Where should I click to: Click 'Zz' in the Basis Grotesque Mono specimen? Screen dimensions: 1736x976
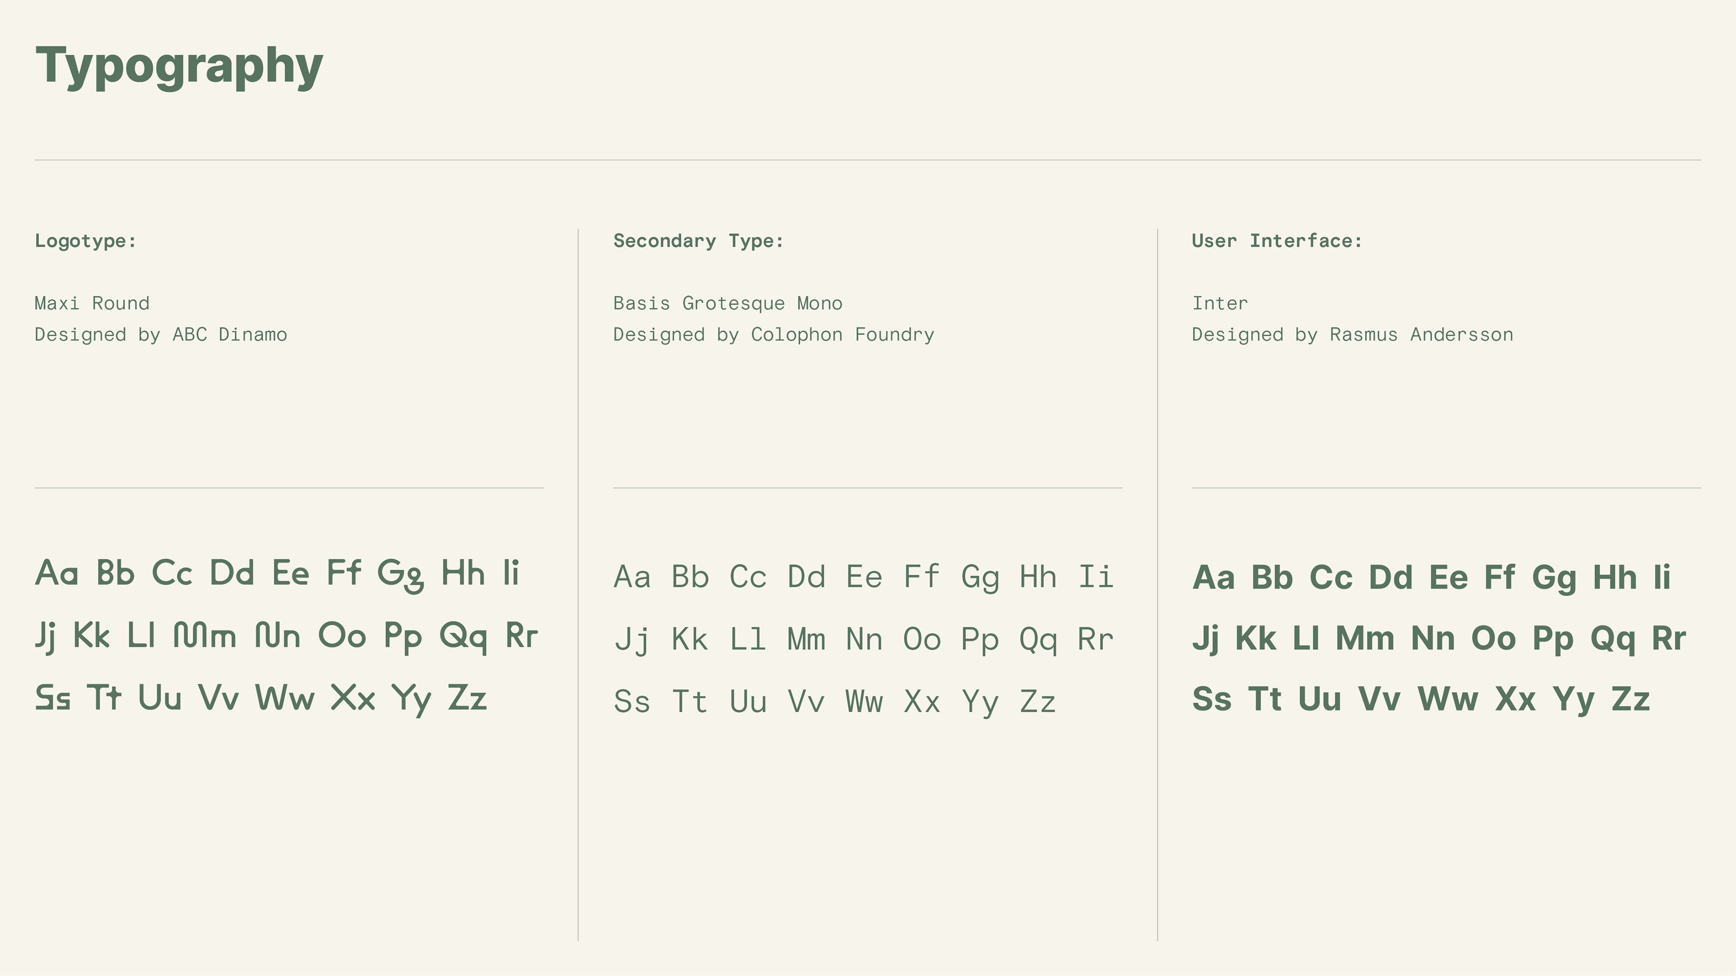tap(1038, 701)
